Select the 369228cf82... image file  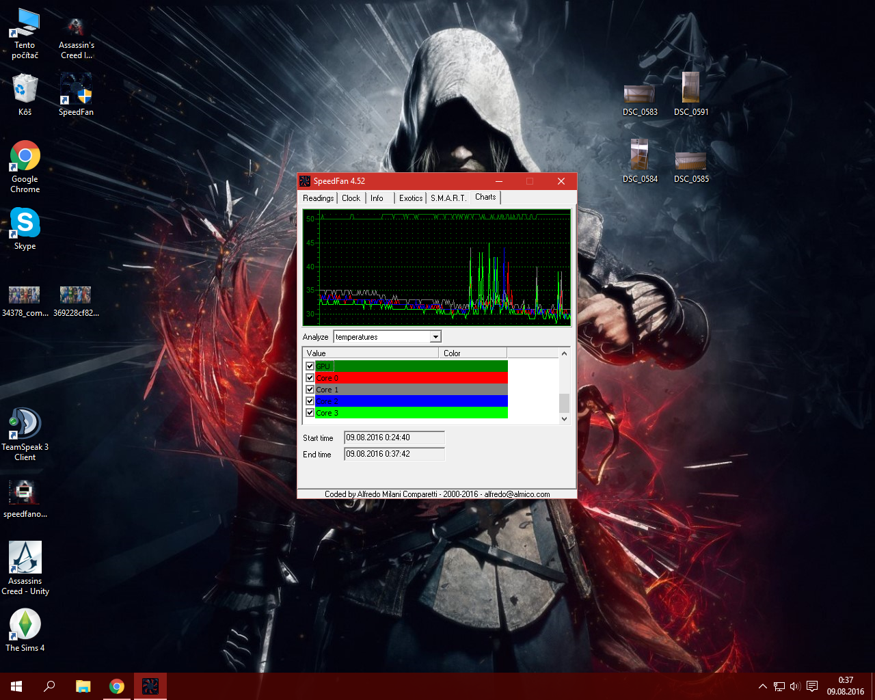tap(76, 301)
